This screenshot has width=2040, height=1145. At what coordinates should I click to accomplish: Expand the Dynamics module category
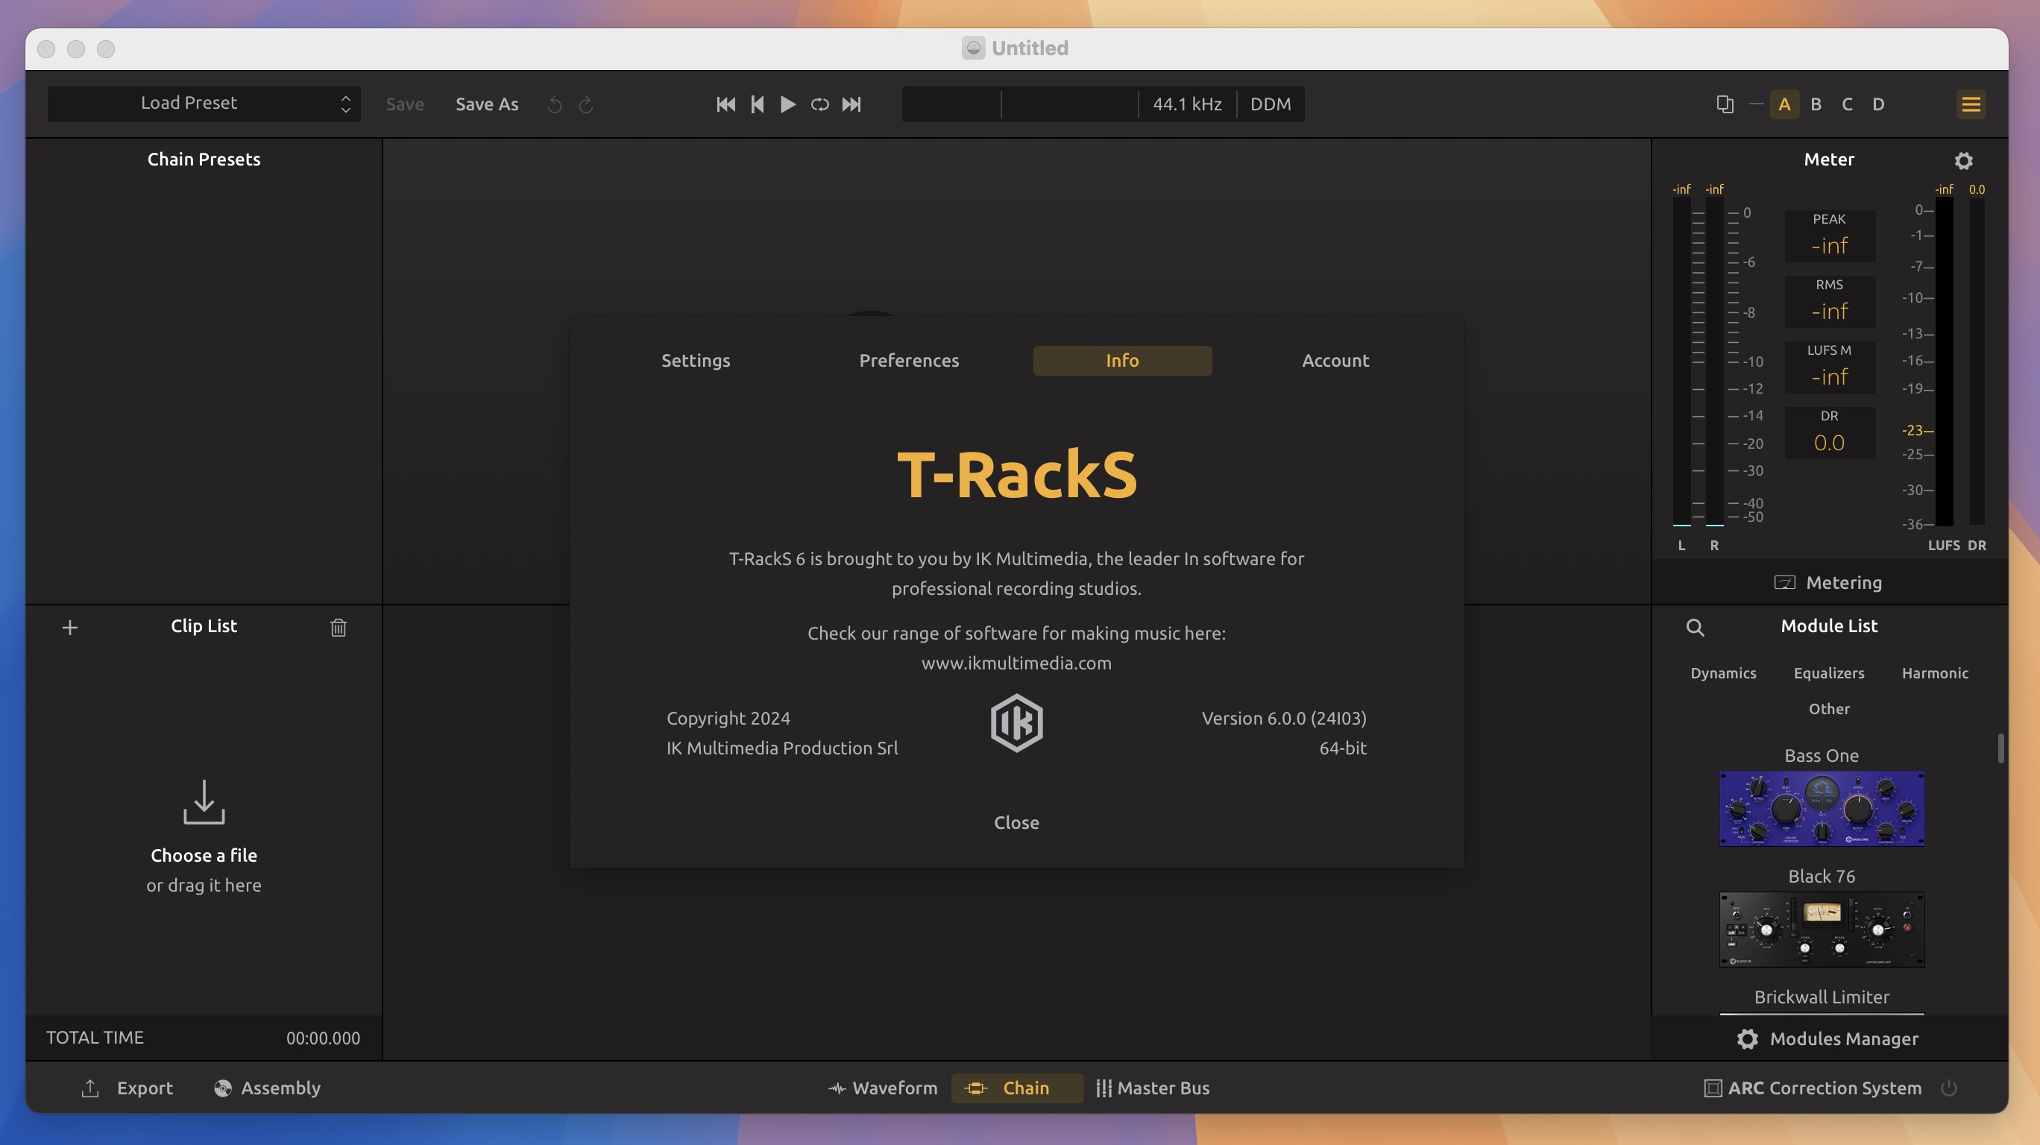tap(1722, 674)
